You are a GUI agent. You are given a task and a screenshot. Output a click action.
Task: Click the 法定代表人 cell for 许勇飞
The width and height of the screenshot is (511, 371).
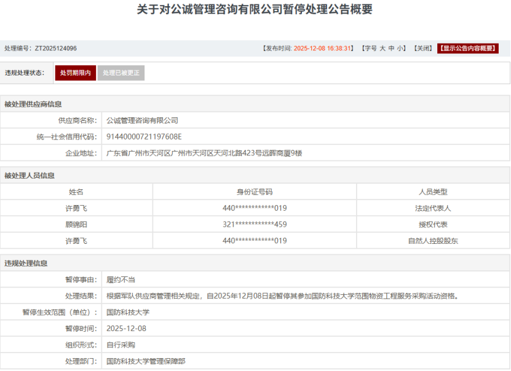tap(433, 208)
